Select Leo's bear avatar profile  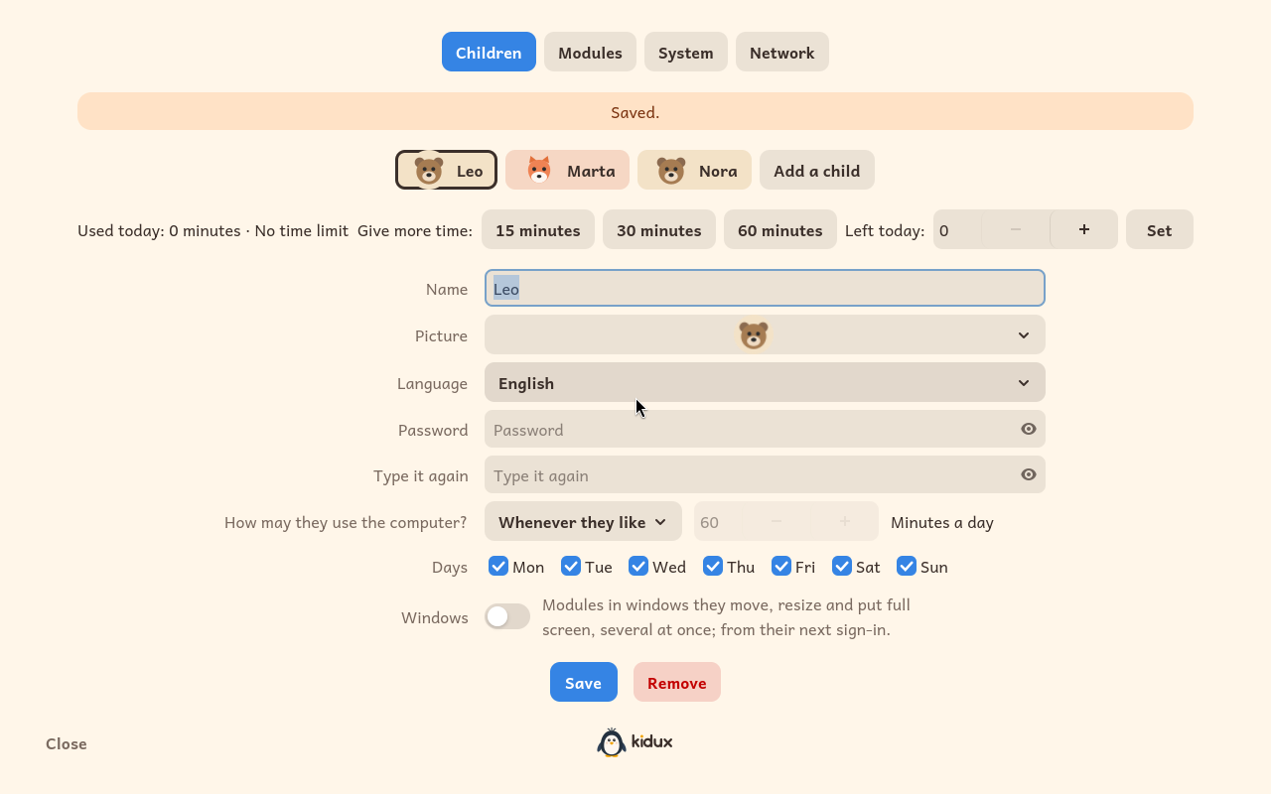coord(446,170)
